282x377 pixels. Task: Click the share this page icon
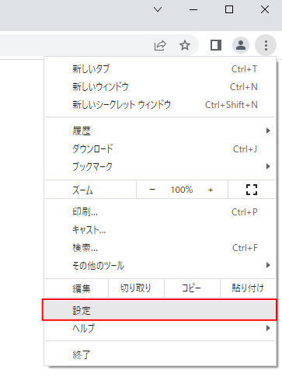[x=160, y=46]
